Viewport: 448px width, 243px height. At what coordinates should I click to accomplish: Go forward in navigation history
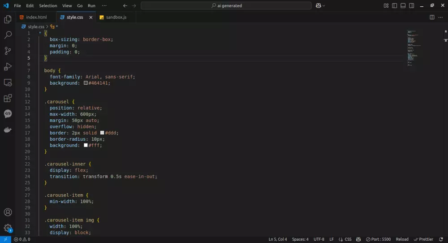(x=134, y=5)
